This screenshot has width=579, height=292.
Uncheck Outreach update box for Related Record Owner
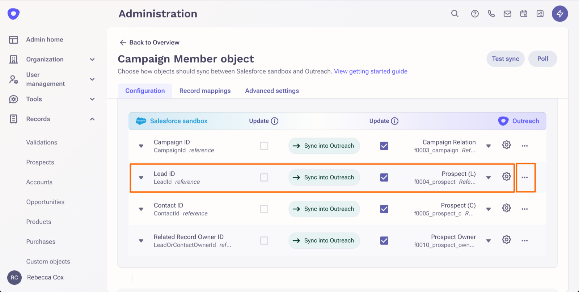(x=384, y=240)
